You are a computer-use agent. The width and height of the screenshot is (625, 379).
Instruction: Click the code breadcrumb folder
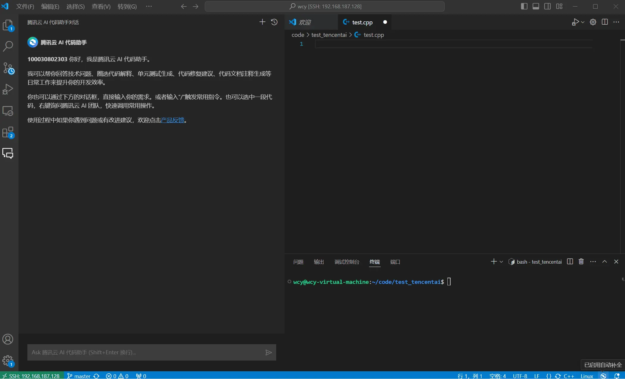pyautogui.click(x=298, y=35)
